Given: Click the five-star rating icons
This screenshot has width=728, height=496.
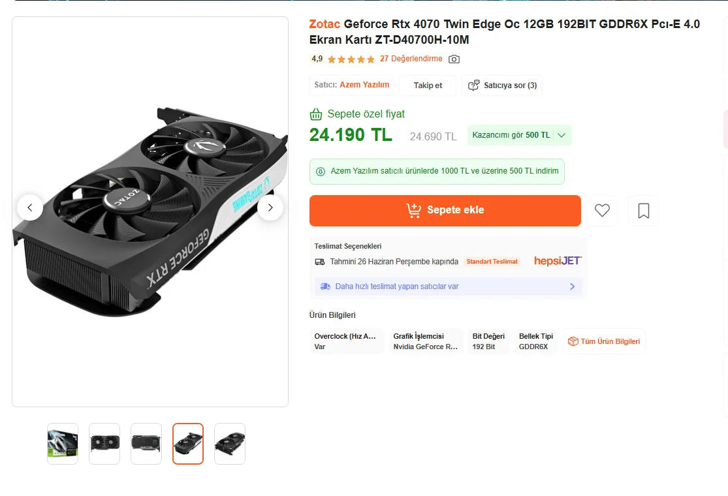Looking at the screenshot, I should click(x=351, y=59).
